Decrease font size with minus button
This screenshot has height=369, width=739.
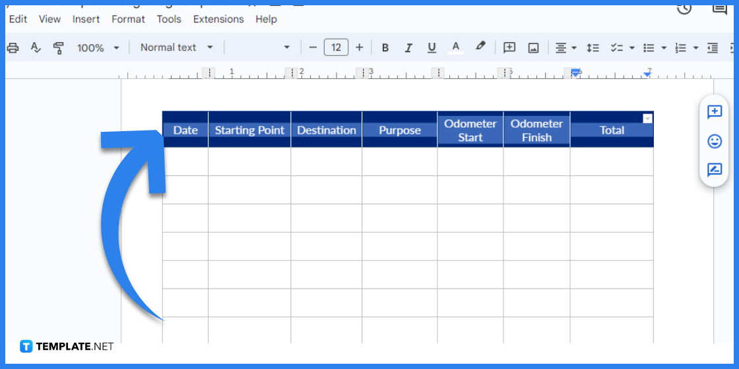point(313,47)
